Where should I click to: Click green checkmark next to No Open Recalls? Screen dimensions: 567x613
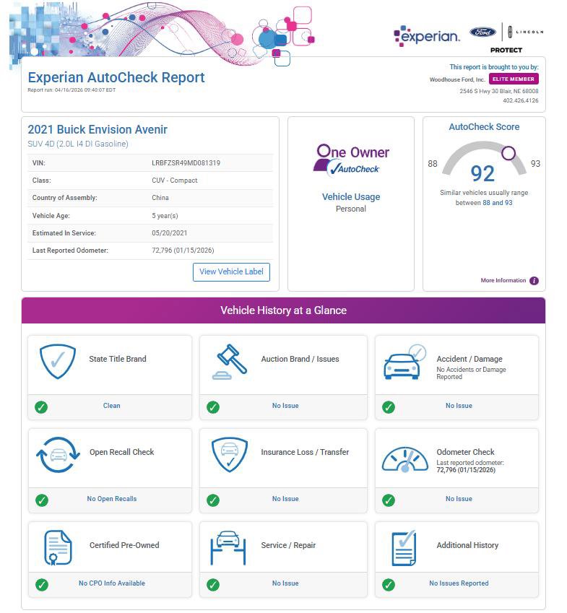41,500
